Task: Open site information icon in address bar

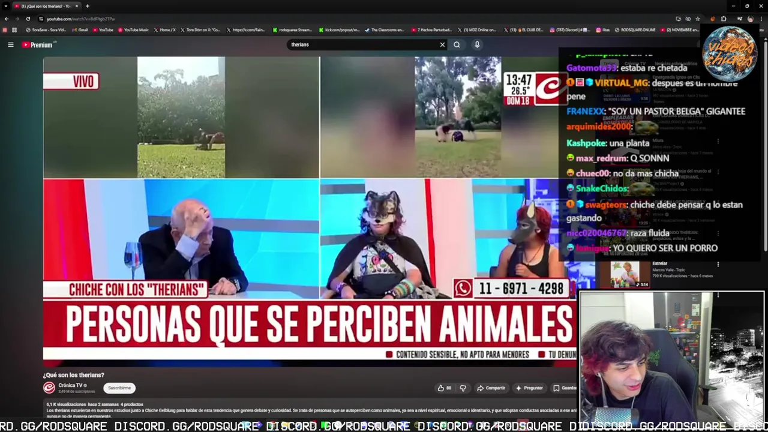Action: [x=41, y=19]
